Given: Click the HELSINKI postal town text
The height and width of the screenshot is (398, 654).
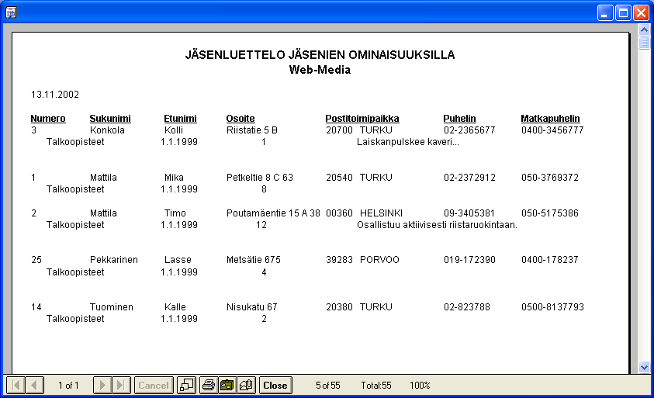Looking at the screenshot, I should 381,213.
